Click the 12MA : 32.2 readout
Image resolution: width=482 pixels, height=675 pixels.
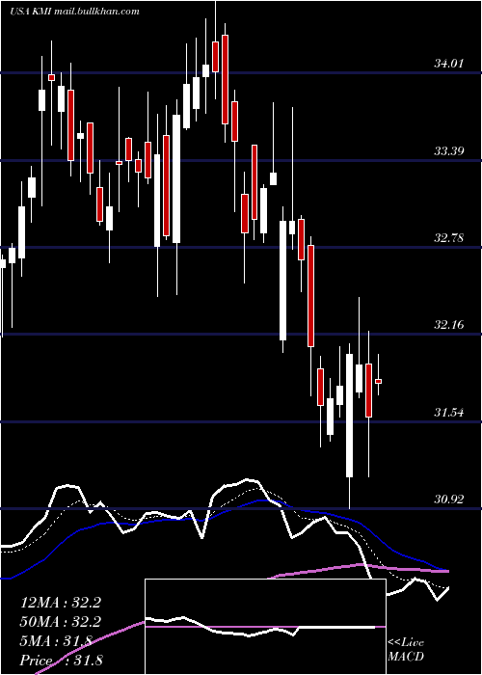coord(61,603)
